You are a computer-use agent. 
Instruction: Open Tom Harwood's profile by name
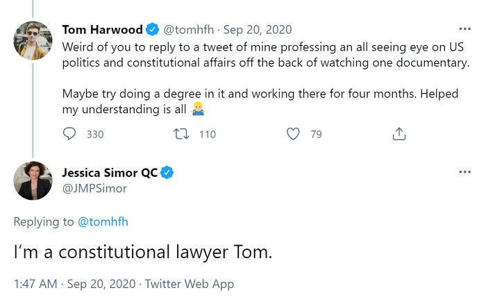(102, 30)
